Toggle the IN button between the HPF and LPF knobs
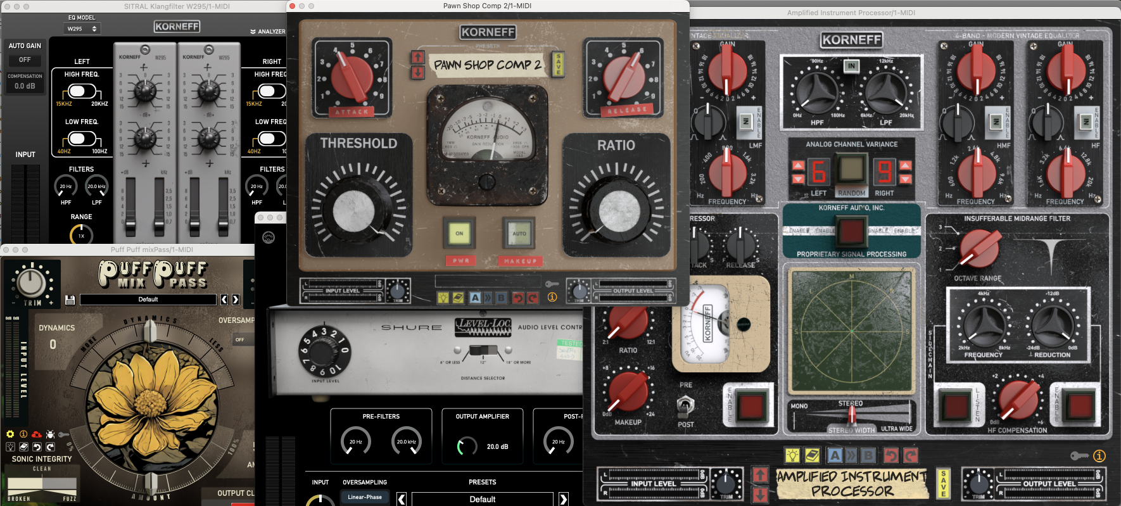 coord(851,66)
